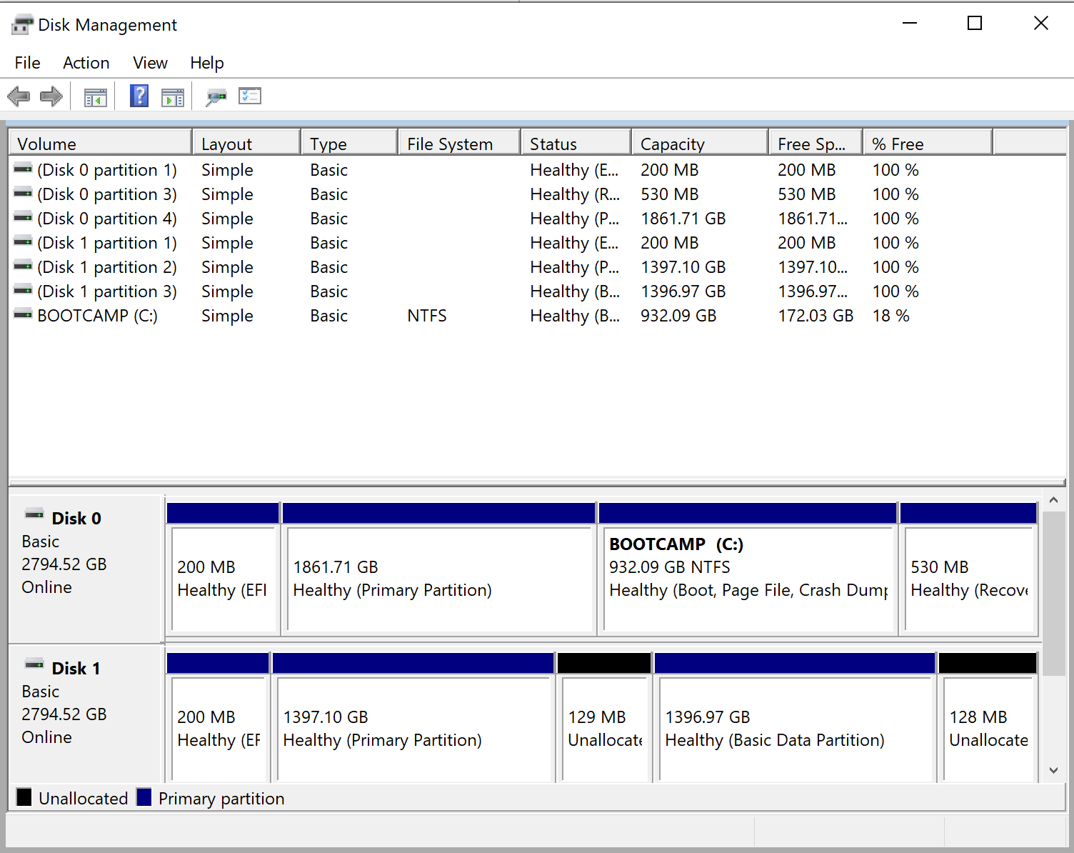Select the BOOTCAMP (C:) volume row icon

point(23,315)
